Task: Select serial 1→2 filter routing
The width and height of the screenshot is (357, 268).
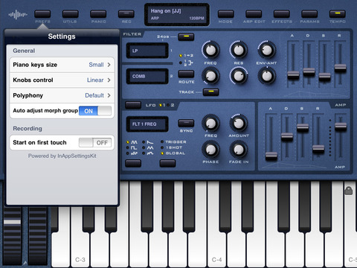Action: click(186, 56)
